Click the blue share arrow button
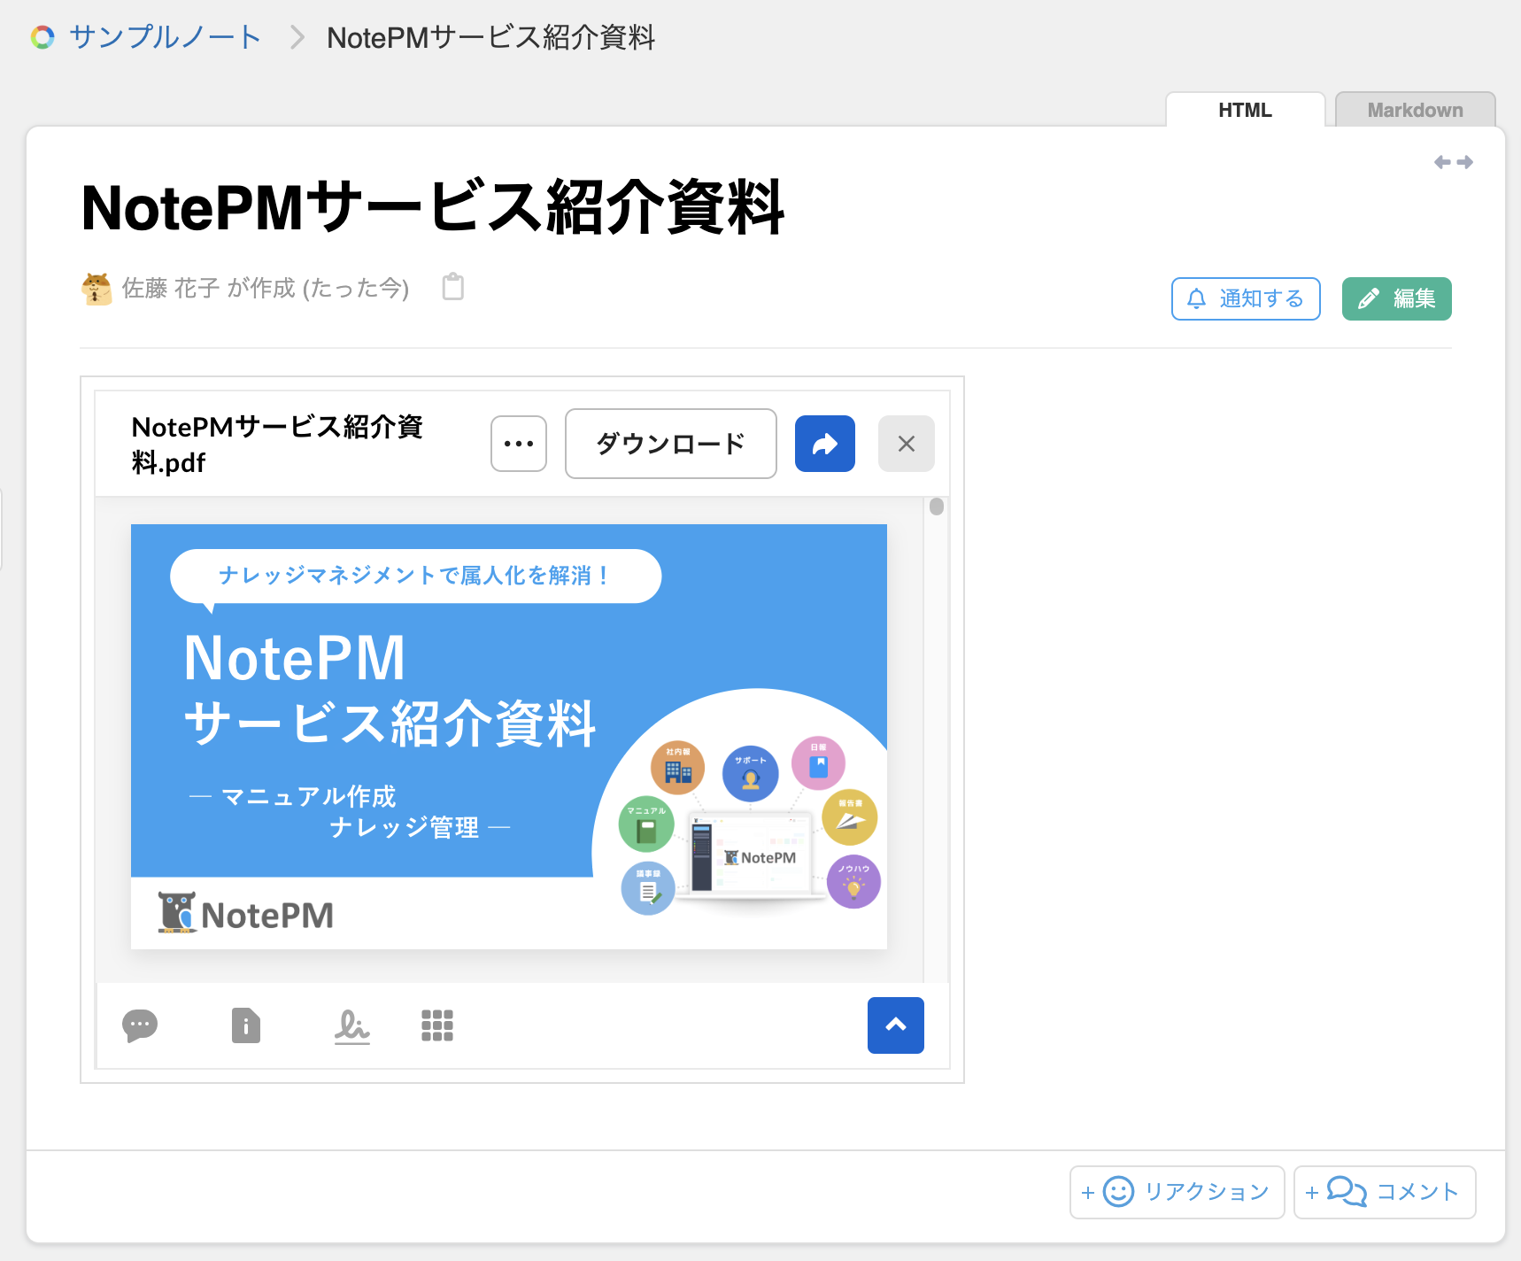 click(x=825, y=444)
